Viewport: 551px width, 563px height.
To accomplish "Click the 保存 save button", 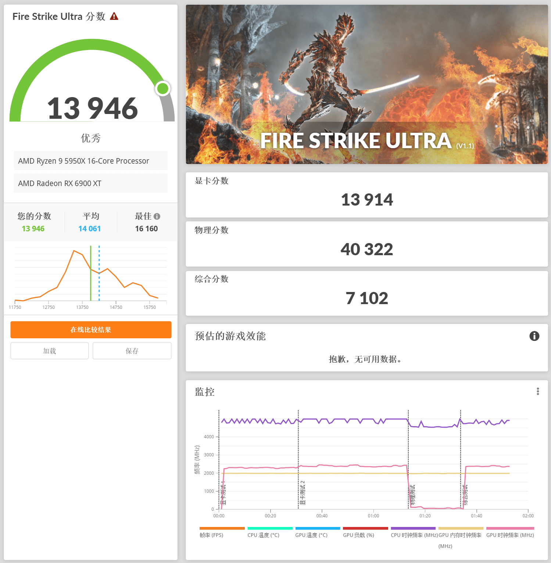I will point(132,351).
